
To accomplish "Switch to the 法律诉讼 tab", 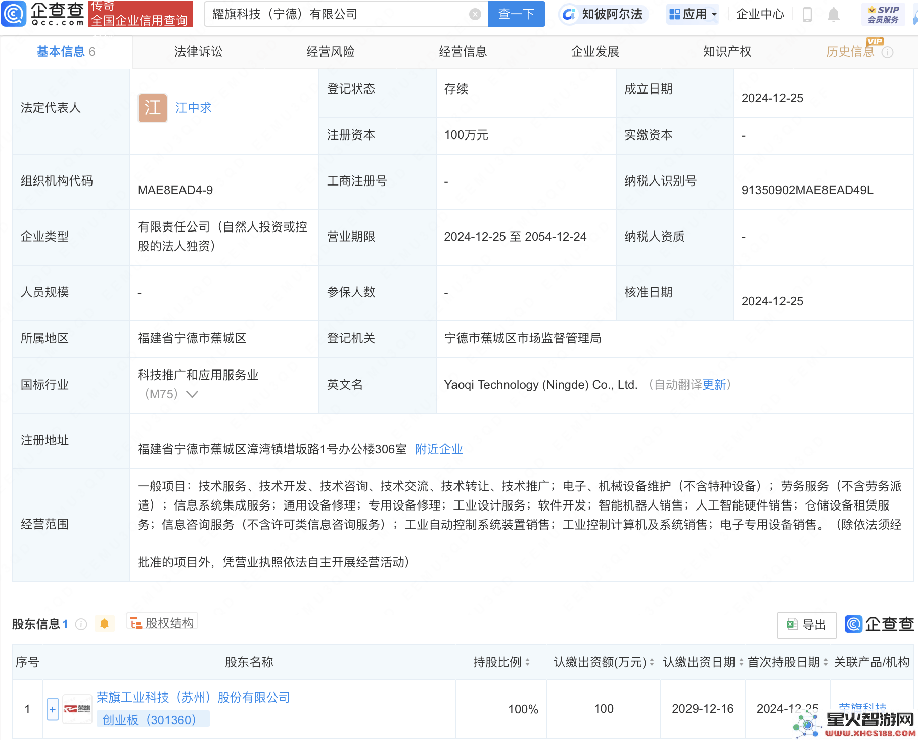I will [x=198, y=52].
